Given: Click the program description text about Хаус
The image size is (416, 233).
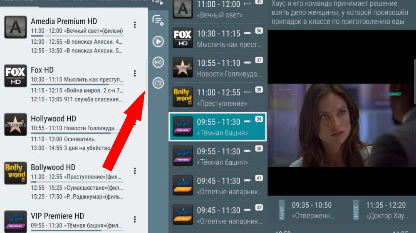Looking at the screenshot, I should (340, 12).
